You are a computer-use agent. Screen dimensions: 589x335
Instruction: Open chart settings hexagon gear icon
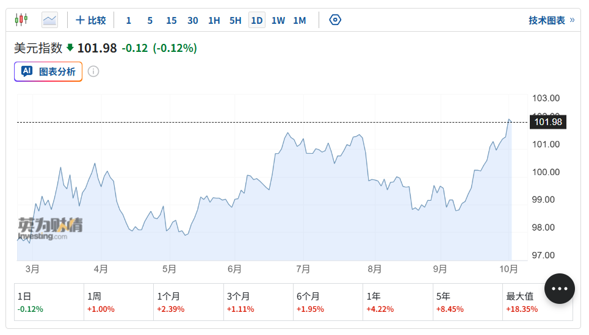click(335, 20)
